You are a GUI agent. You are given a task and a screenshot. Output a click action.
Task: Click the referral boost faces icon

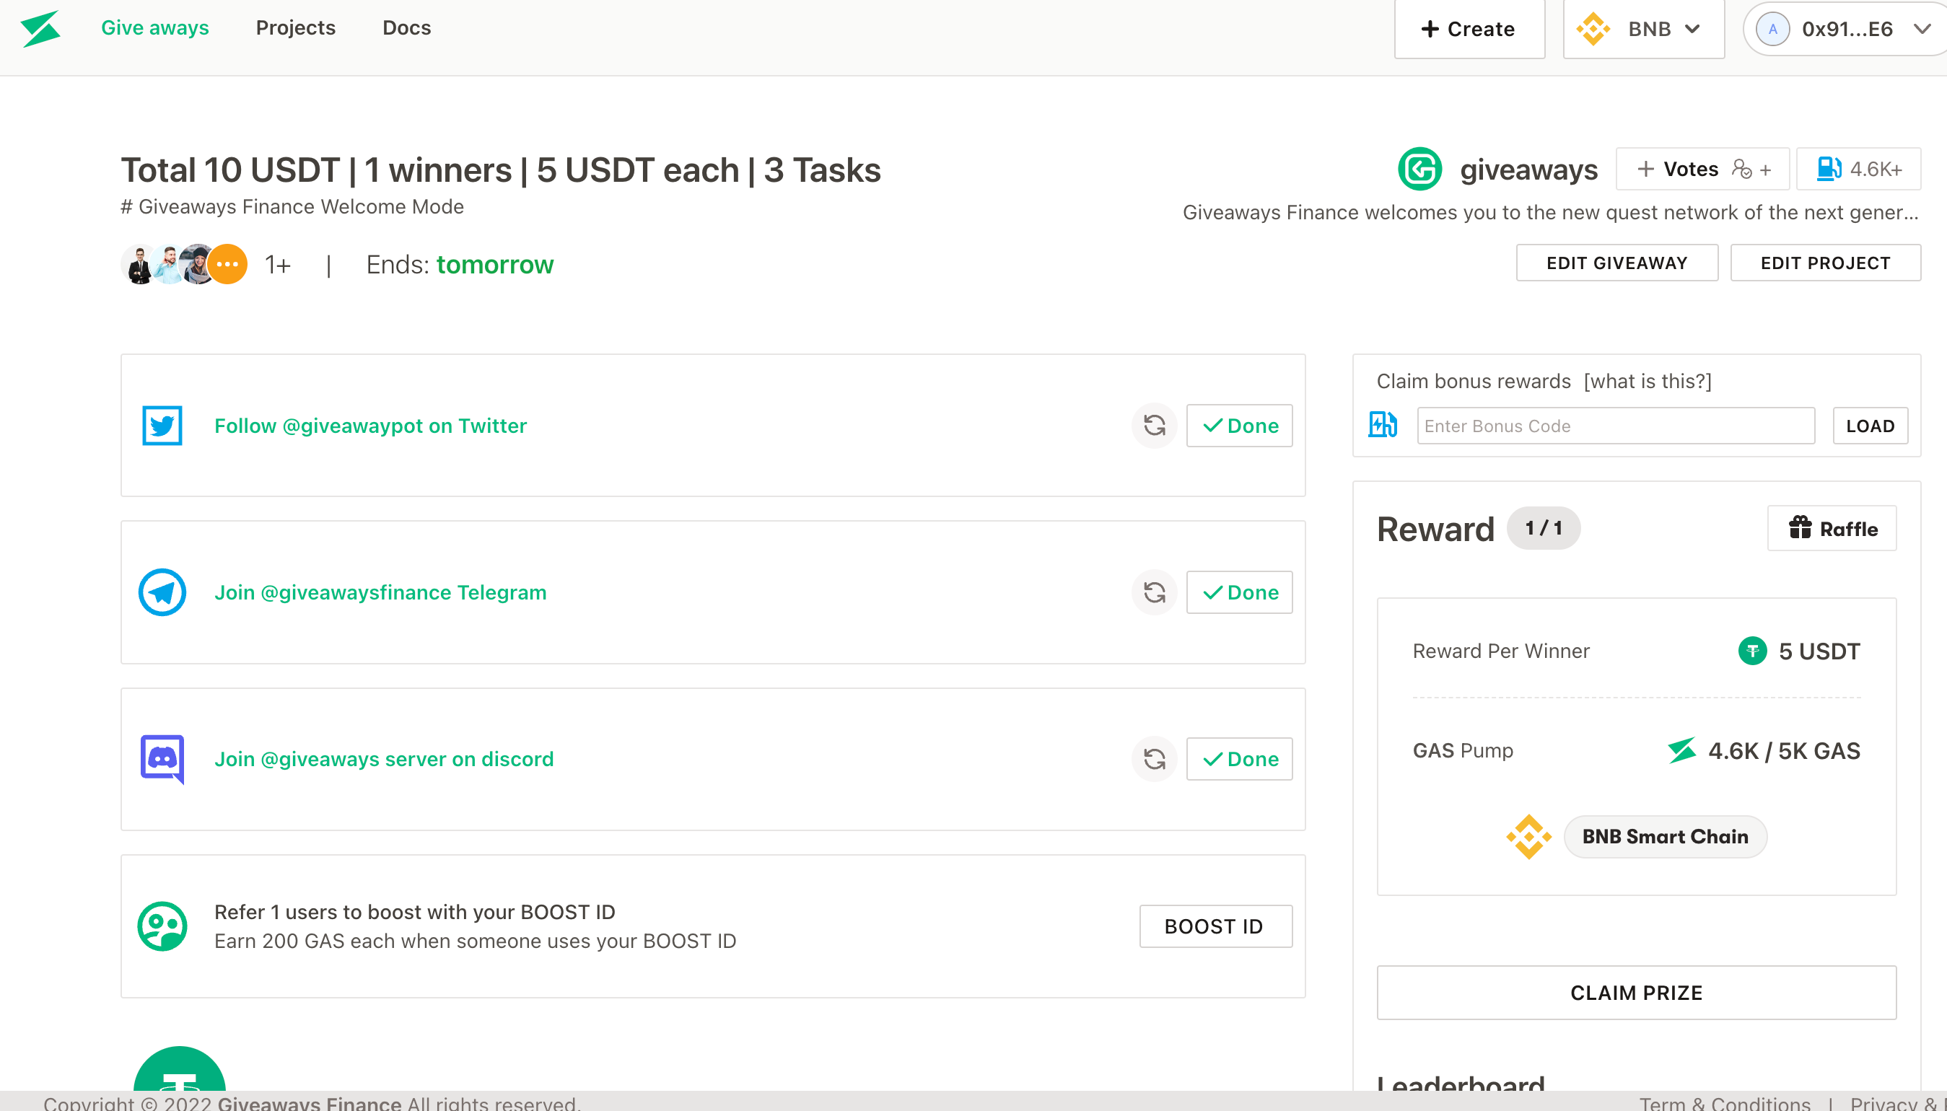coord(162,926)
